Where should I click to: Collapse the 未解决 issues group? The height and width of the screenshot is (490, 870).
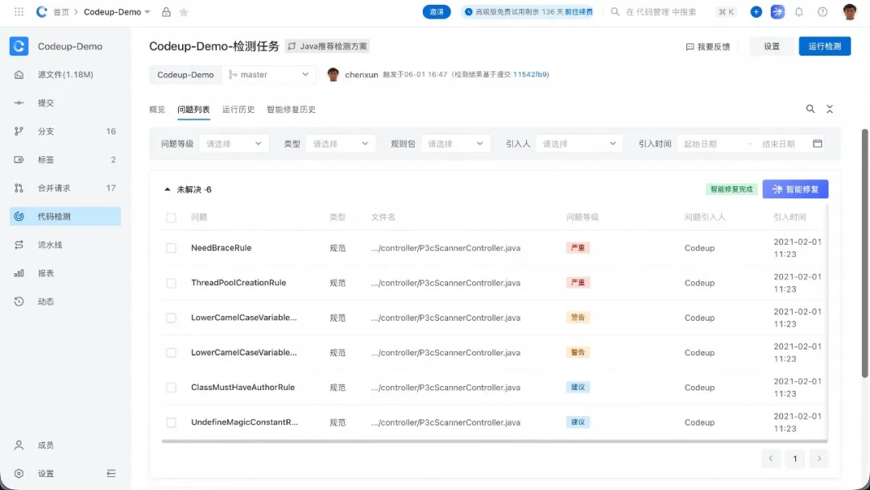tap(167, 189)
